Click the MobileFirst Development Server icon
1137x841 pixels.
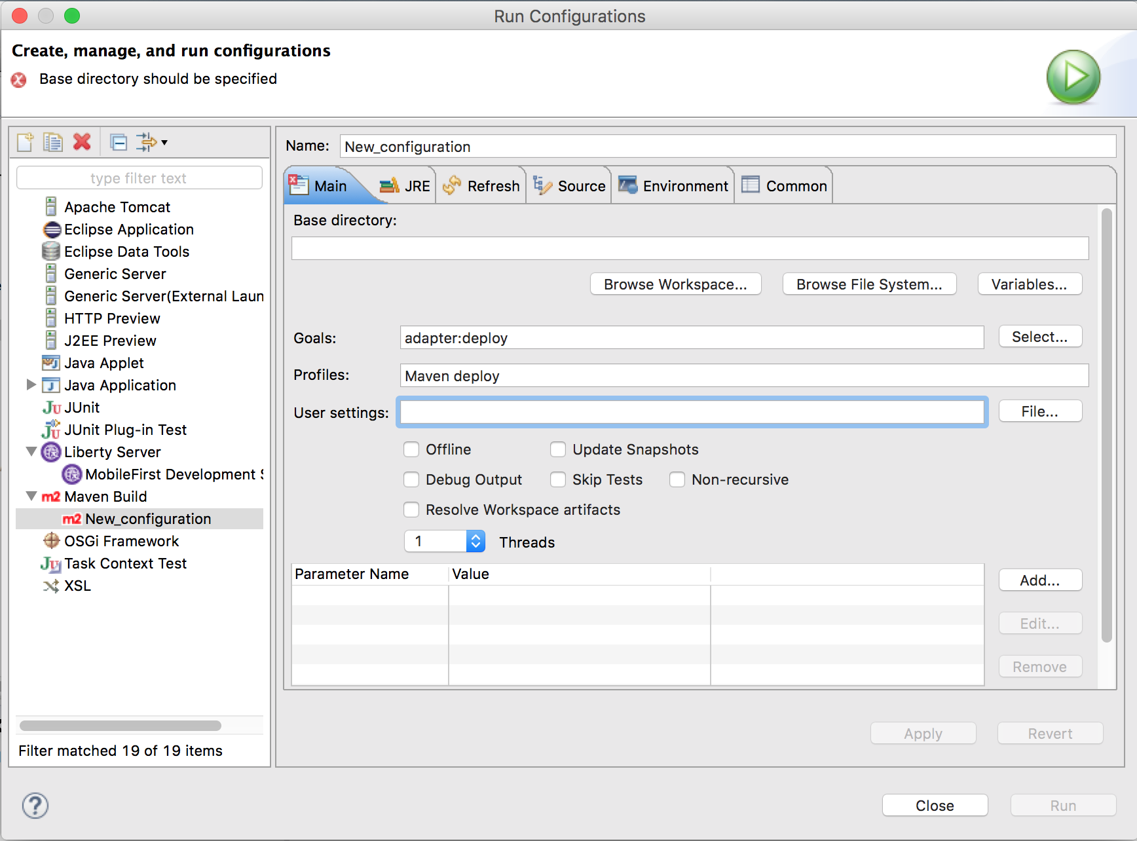(72, 474)
